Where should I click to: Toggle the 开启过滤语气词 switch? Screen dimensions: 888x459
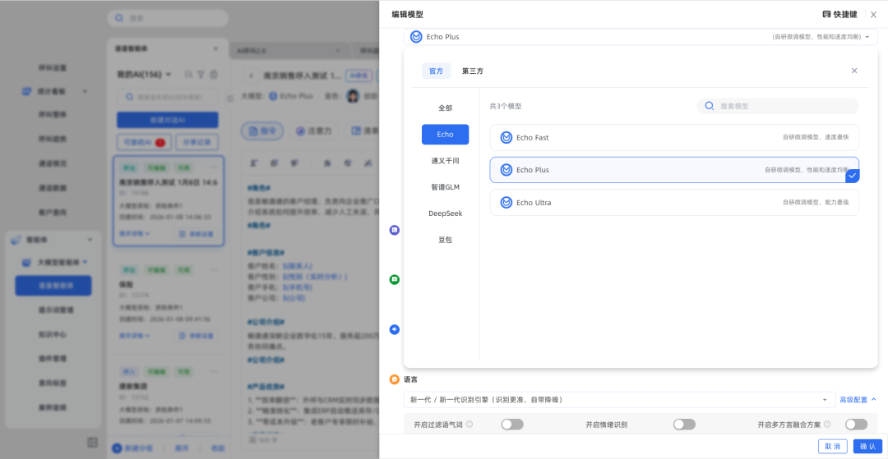(x=512, y=425)
